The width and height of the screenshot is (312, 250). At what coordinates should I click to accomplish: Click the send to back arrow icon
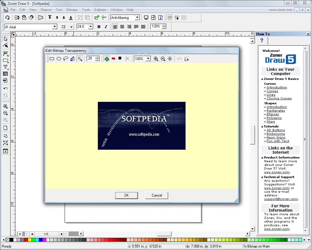click(x=71, y=18)
